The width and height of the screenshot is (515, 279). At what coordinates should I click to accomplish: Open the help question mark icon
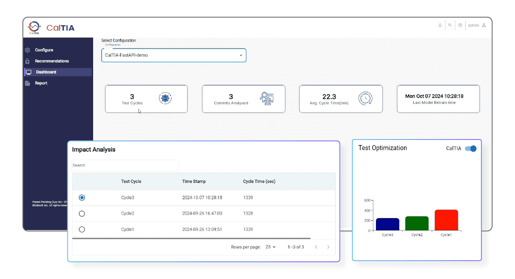pos(460,25)
